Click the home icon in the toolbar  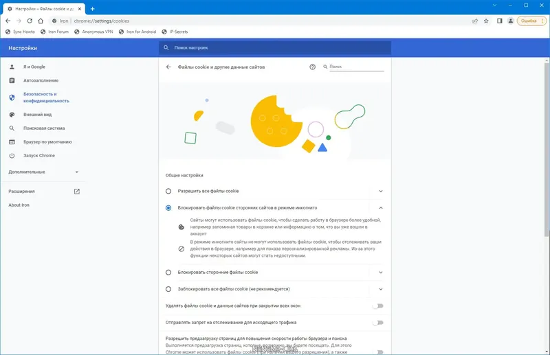point(41,21)
